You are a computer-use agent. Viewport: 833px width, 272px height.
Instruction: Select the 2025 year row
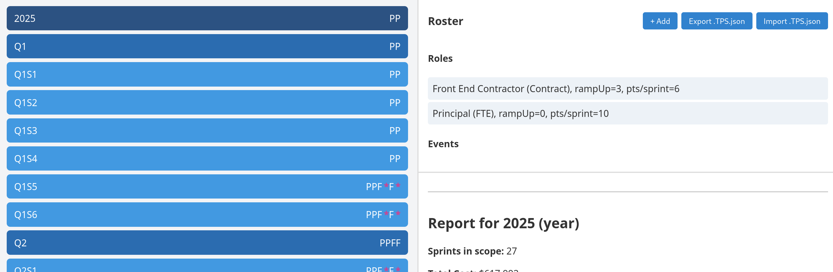[207, 18]
